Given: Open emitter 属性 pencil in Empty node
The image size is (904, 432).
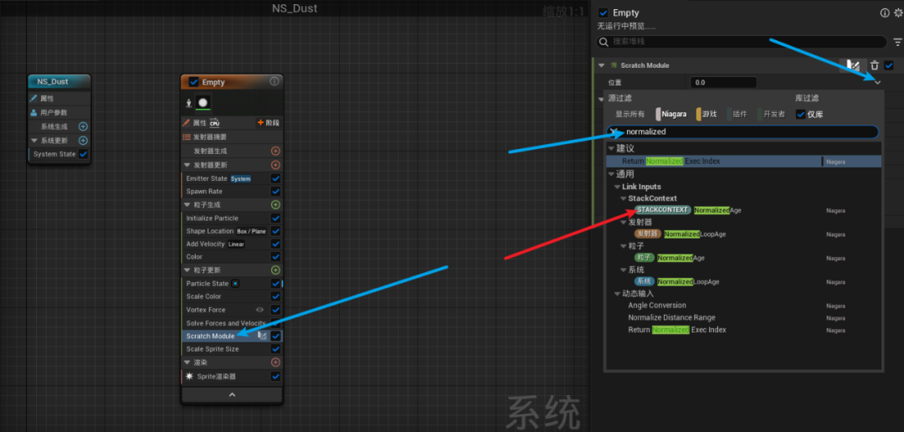Looking at the screenshot, I should pyautogui.click(x=187, y=123).
